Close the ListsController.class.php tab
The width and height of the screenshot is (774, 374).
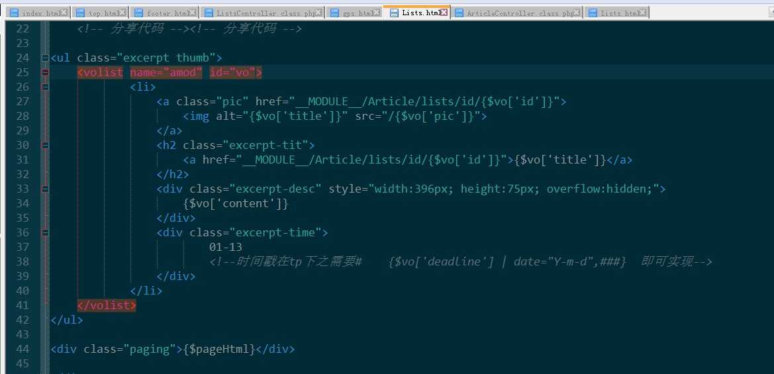pyautogui.click(x=318, y=13)
